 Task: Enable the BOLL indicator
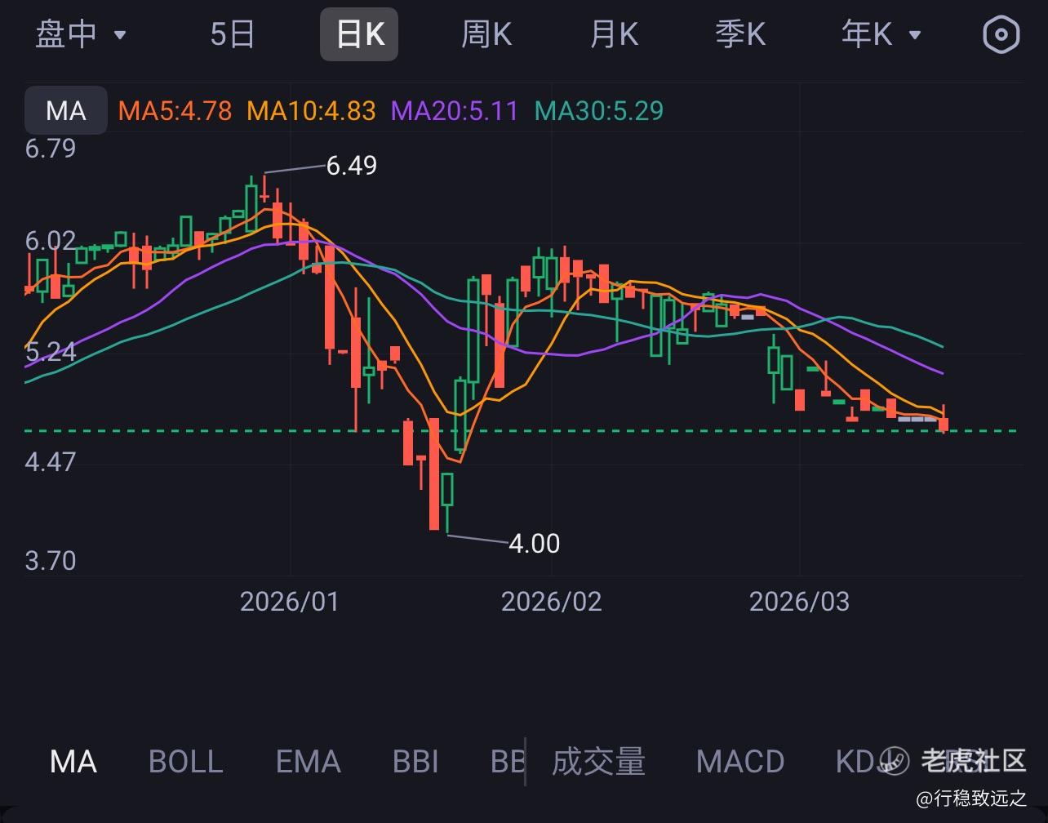click(x=186, y=761)
